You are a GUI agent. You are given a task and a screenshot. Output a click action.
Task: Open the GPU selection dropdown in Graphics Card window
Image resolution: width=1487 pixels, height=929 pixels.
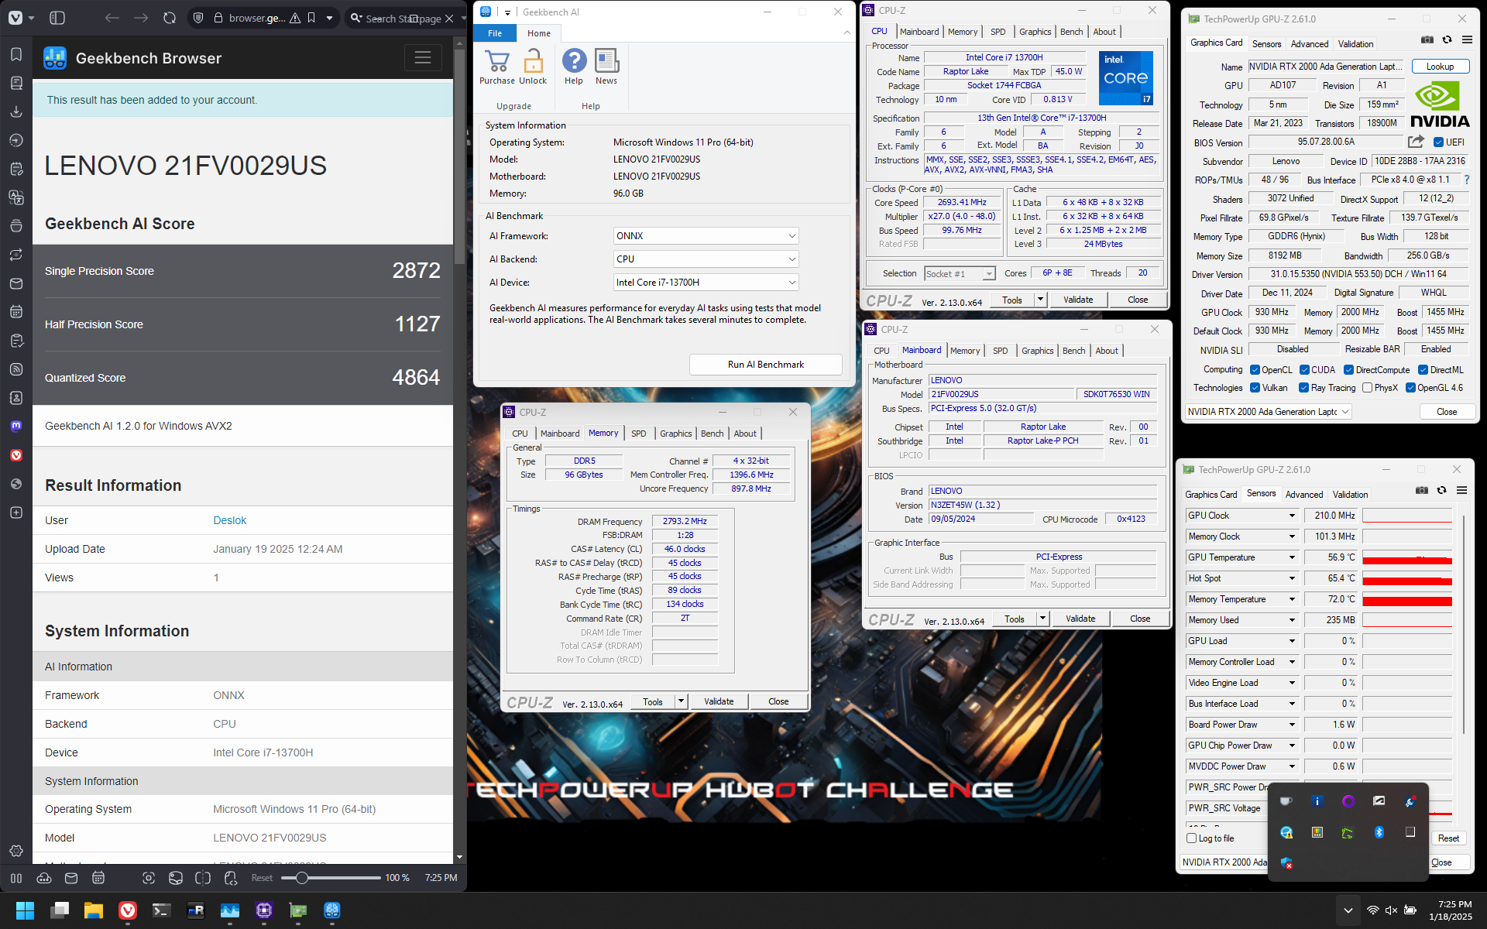1269,412
